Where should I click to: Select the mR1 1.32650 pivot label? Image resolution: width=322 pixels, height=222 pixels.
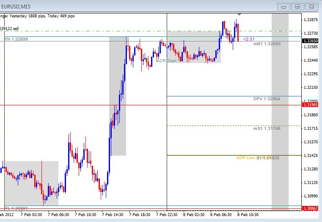[267, 44]
